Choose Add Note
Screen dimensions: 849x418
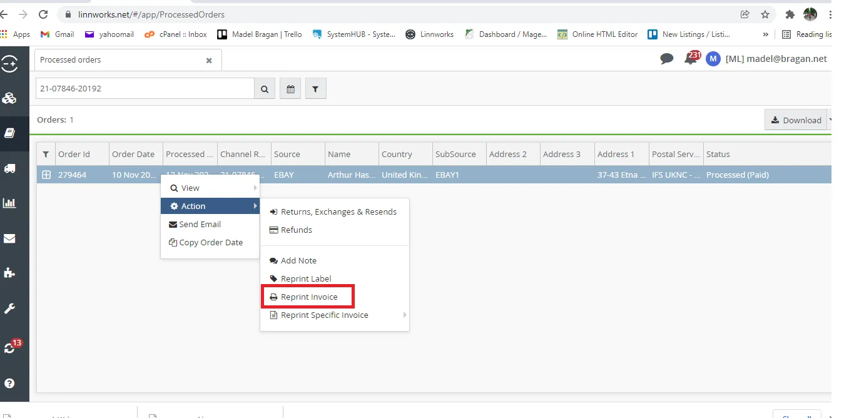pyautogui.click(x=335, y=260)
